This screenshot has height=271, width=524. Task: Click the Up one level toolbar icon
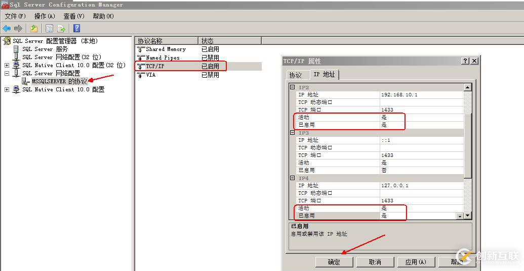coord(34,28)
